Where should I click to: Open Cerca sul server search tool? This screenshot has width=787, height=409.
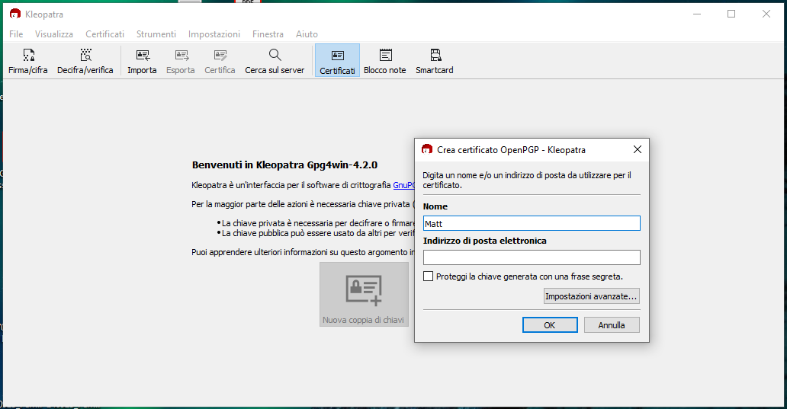275,61
